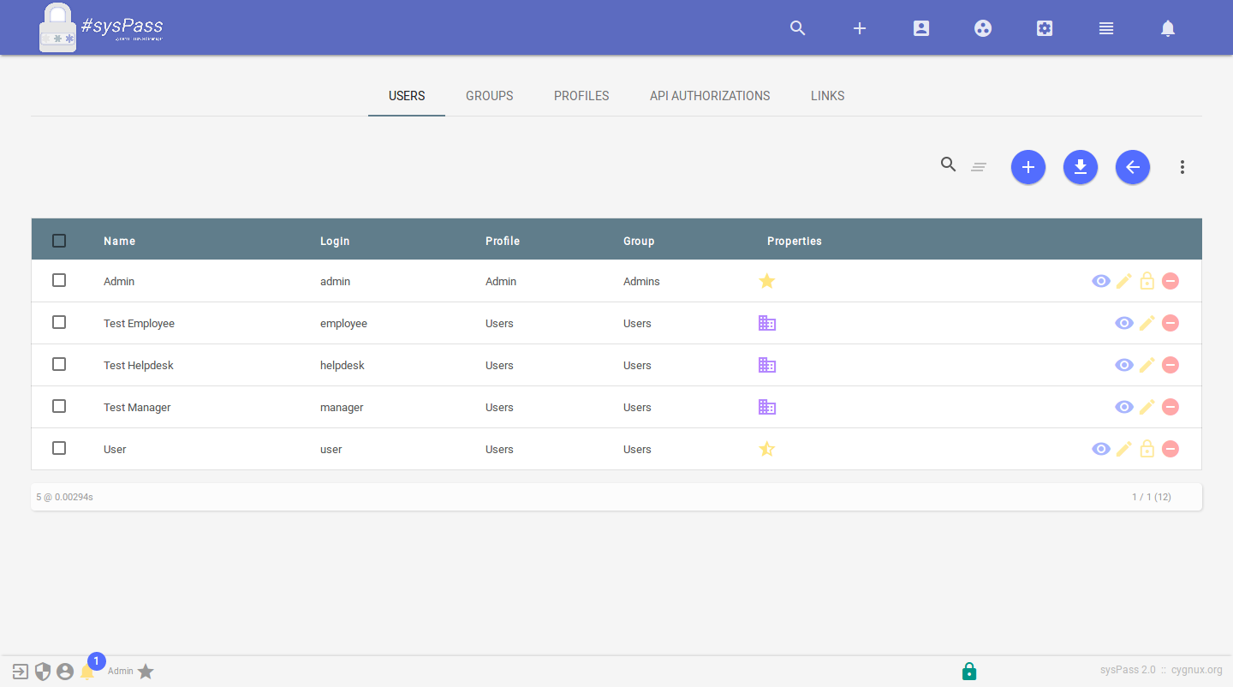Delete the Admin user with the red minus icon

(x=1170, y=281)
